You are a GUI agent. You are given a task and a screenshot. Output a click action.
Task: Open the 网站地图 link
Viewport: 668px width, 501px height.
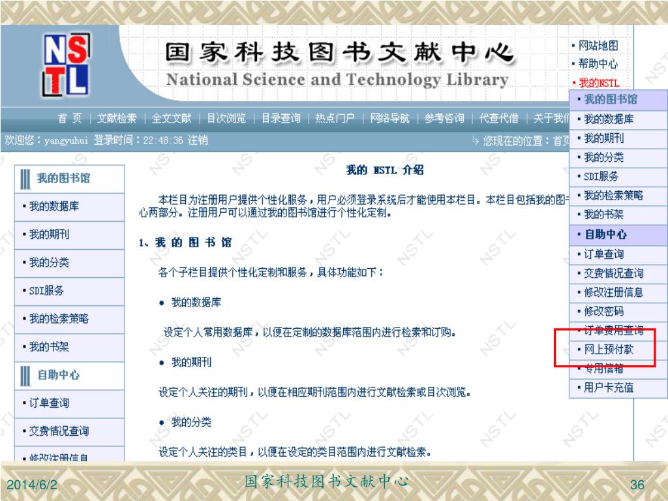pos(598,46)
